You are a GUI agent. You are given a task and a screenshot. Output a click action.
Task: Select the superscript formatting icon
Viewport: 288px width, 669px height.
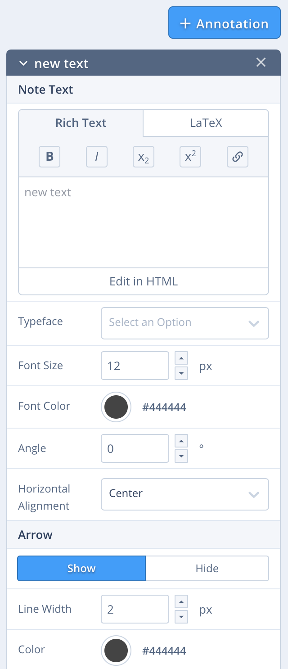(x=190, y=157)
